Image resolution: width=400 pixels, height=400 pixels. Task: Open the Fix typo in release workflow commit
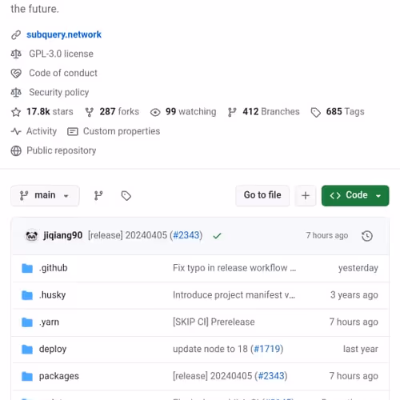pyautogui.click(x=234, y=268)
